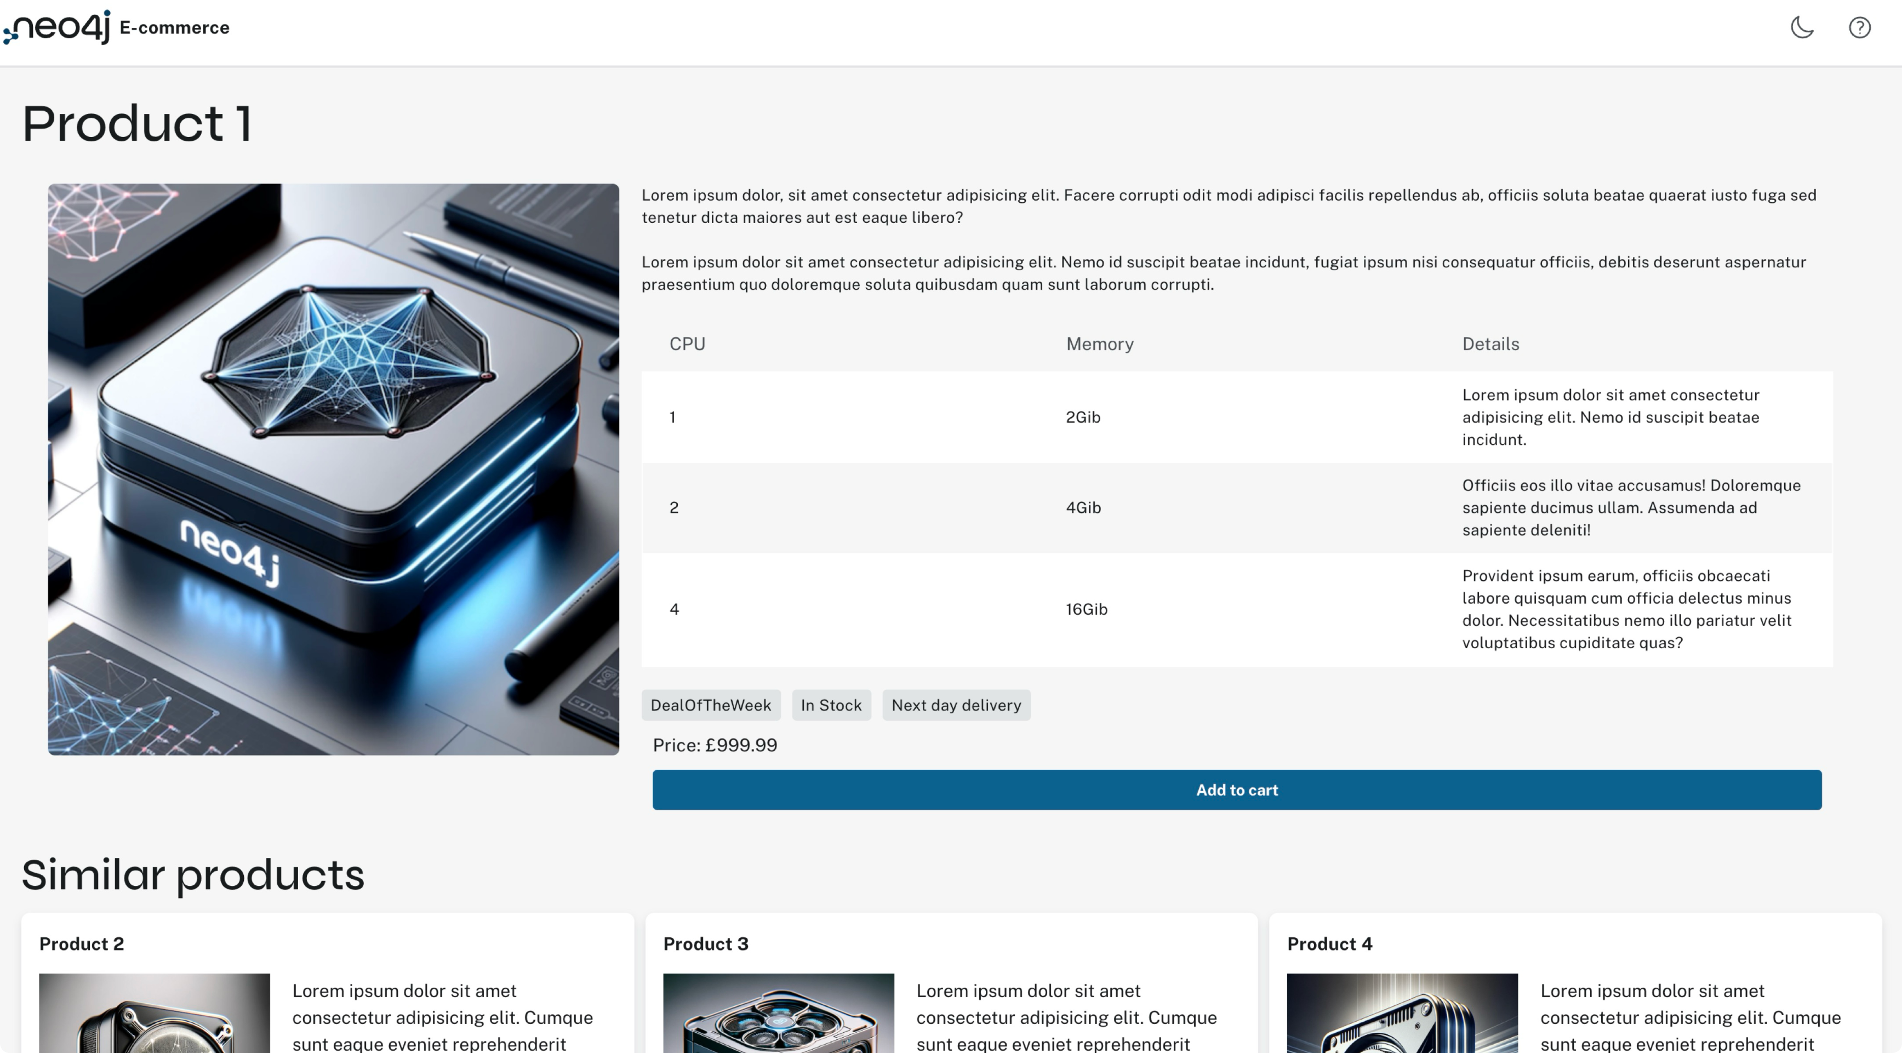
Task: Click the Product 3 thumbnail image
Action: (x=778, y=1013)
